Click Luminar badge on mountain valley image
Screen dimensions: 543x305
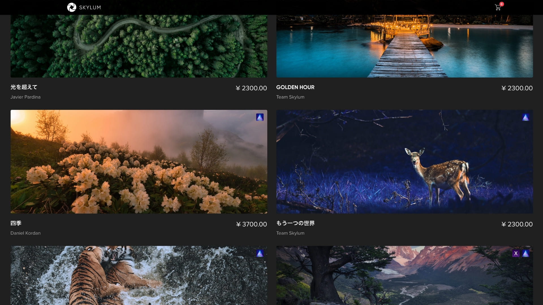tap(525, 253)
